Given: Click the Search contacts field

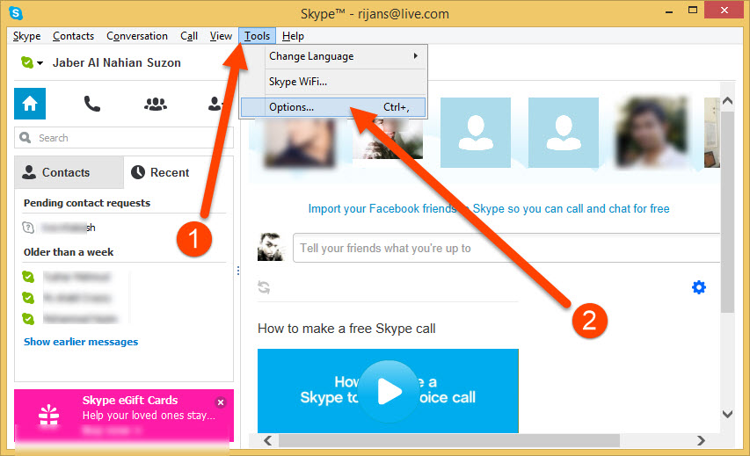Looking at the screenshot, I should click(x=124, y=138).
